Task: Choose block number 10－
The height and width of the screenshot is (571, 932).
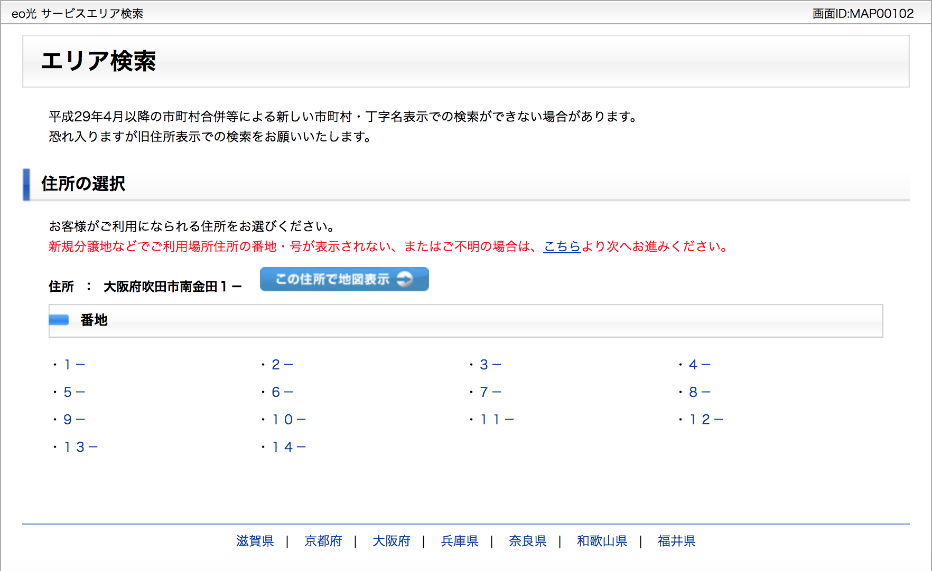Action: 288,420
